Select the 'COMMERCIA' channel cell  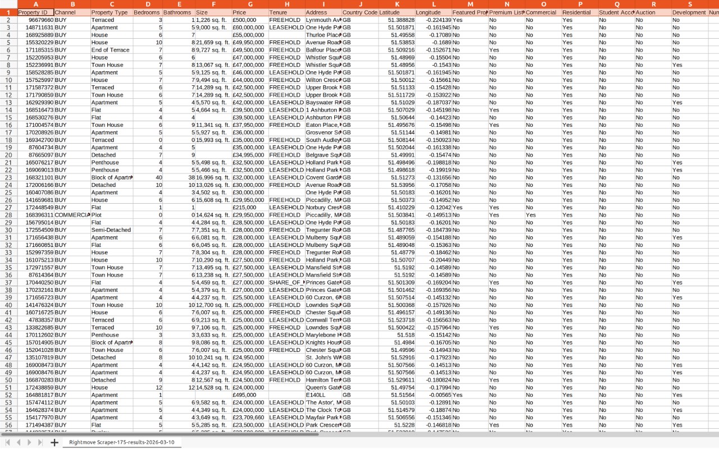pyautogui.click(x=72, y=215)
